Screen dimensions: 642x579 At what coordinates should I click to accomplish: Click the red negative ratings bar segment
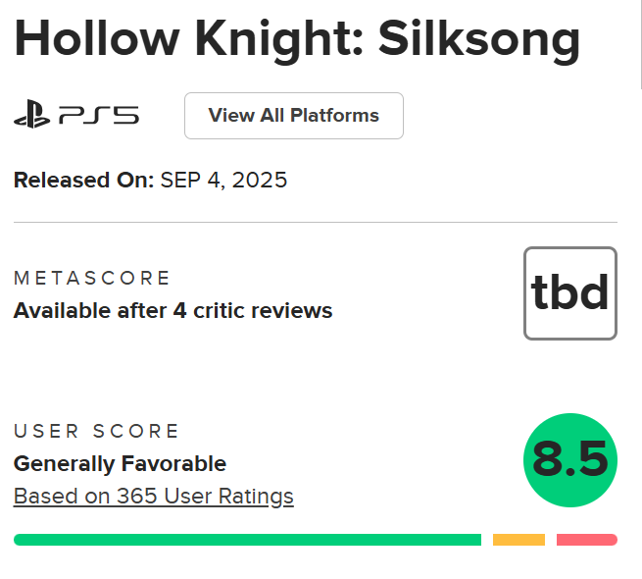[586, 540]
